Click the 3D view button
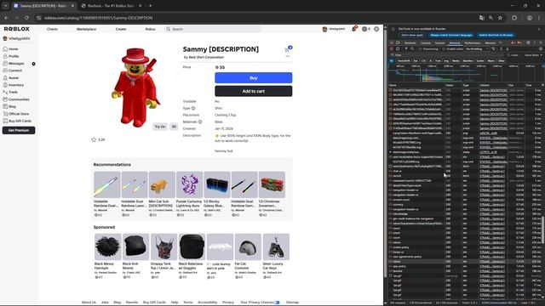Screen dimensions: 545x306 tap(174, 127)
